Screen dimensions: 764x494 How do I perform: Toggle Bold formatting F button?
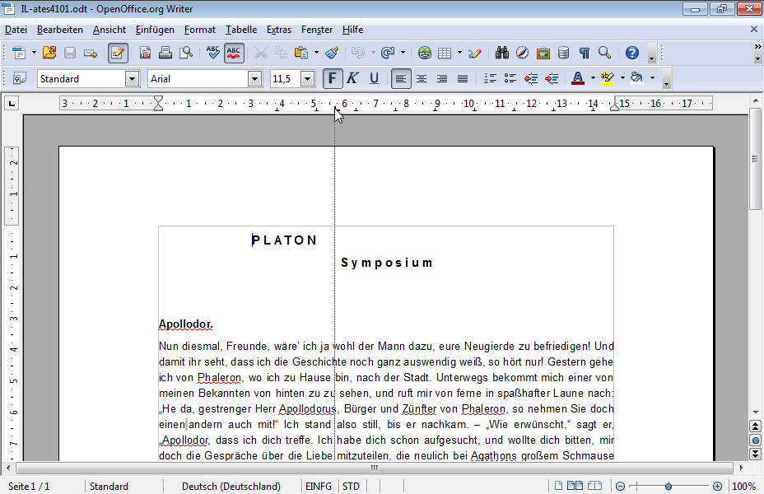[x=333, y=78]
